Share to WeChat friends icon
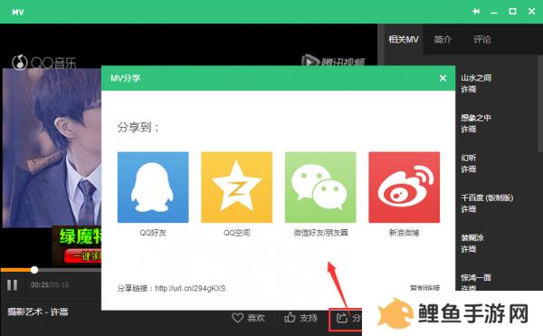 [320, 187]
